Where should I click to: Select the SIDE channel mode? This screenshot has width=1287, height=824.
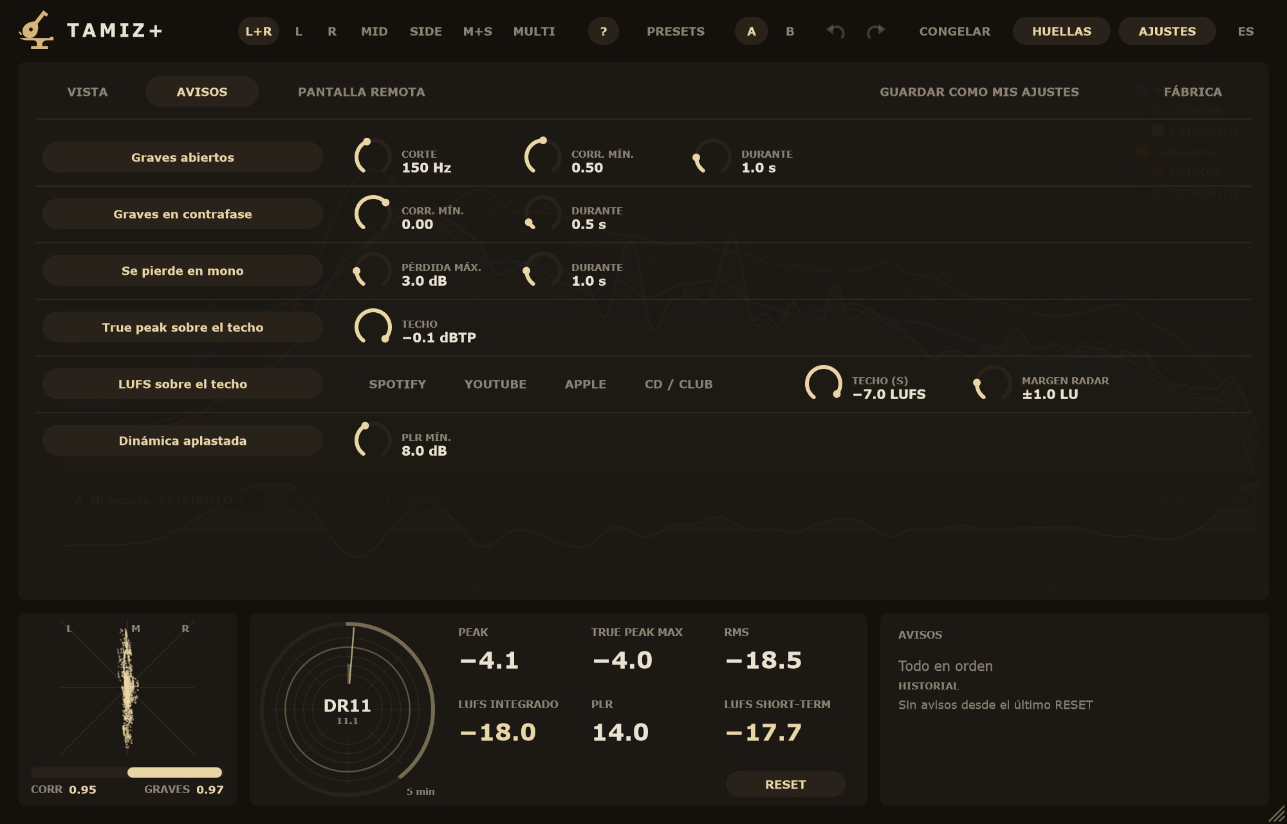coord(426,31)
